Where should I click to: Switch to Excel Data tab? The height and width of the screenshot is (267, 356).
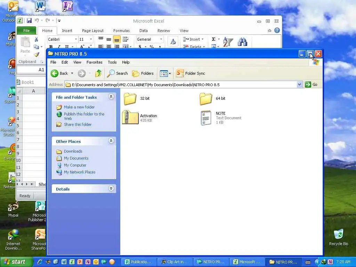click(x=144, y=31)
